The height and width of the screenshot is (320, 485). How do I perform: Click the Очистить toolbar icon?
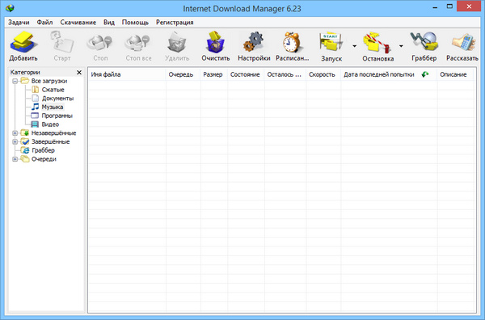[x=215, y=42]
